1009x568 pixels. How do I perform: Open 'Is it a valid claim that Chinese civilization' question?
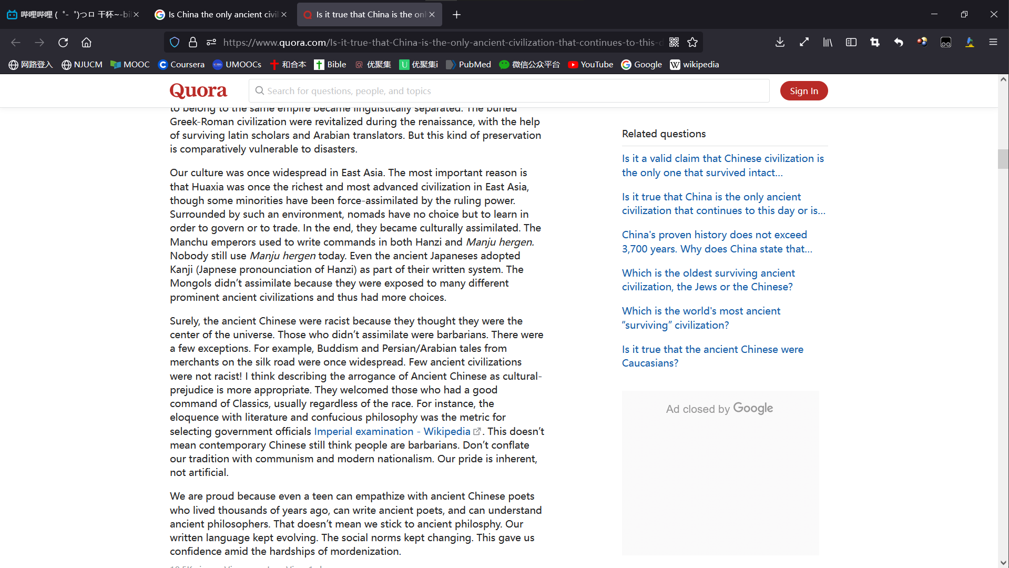coord(723,166)
